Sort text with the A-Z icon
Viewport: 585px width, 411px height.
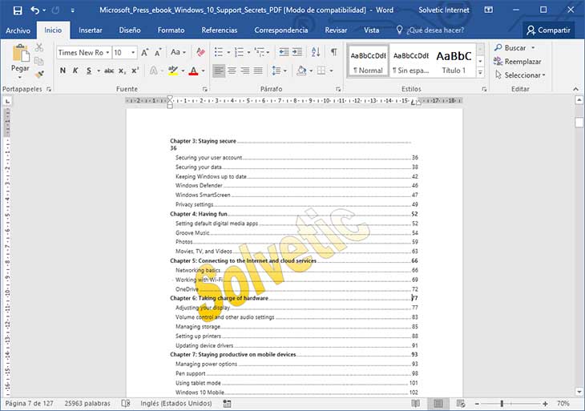316,52
